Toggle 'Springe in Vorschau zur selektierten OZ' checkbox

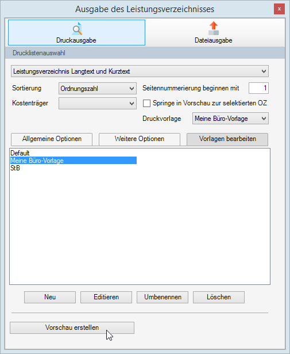pos(146,104)
